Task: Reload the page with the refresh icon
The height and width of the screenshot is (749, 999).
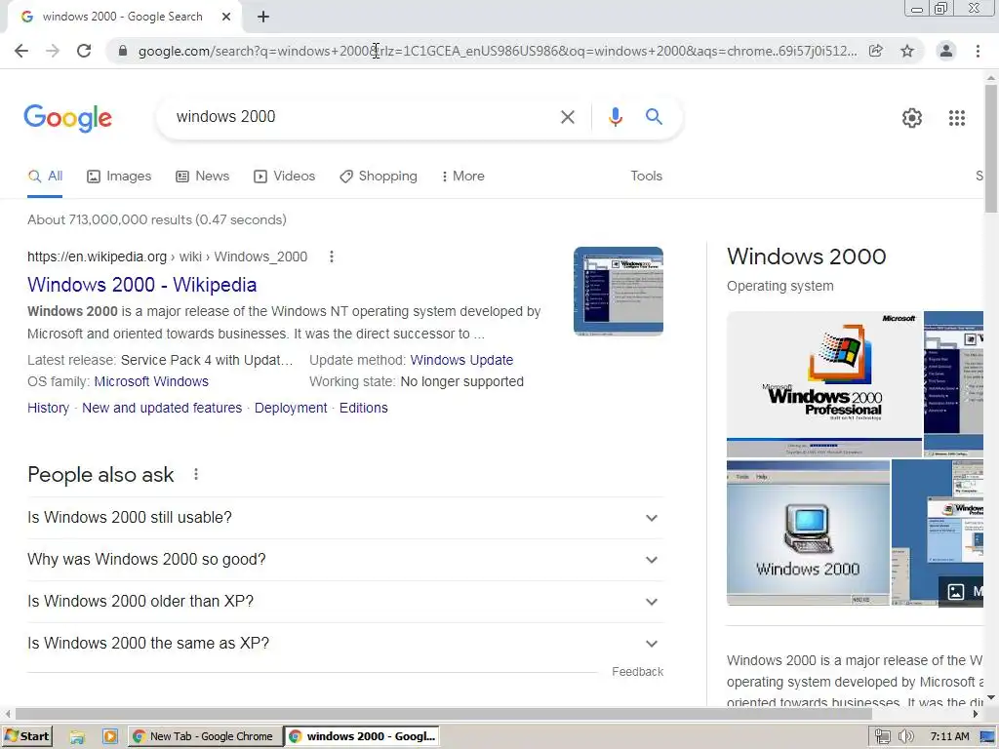Action: click(84, 51)
